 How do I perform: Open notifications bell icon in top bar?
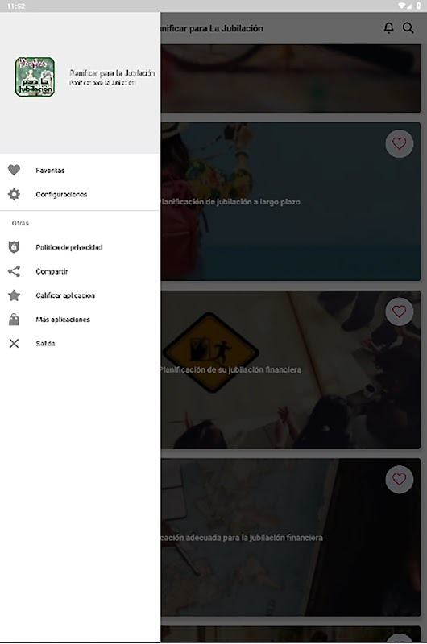[x=388, y=28]
